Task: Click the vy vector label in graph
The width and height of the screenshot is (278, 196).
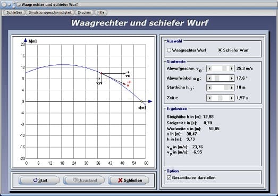Action: pyautogui.click(x=99, y=82)
